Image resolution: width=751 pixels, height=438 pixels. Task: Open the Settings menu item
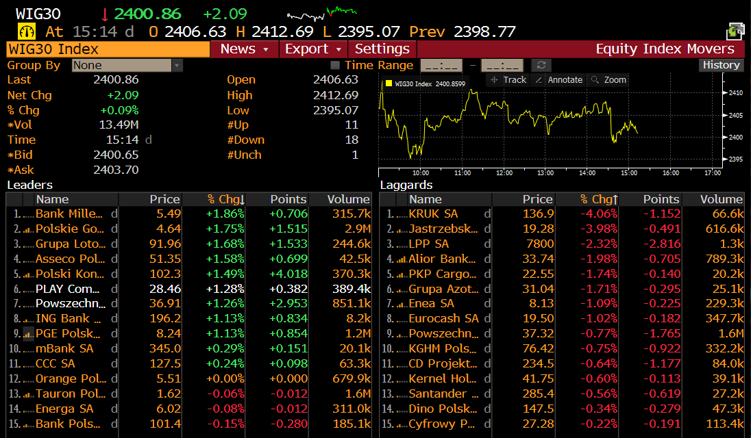pyautogui.click(x=382, y=49)
